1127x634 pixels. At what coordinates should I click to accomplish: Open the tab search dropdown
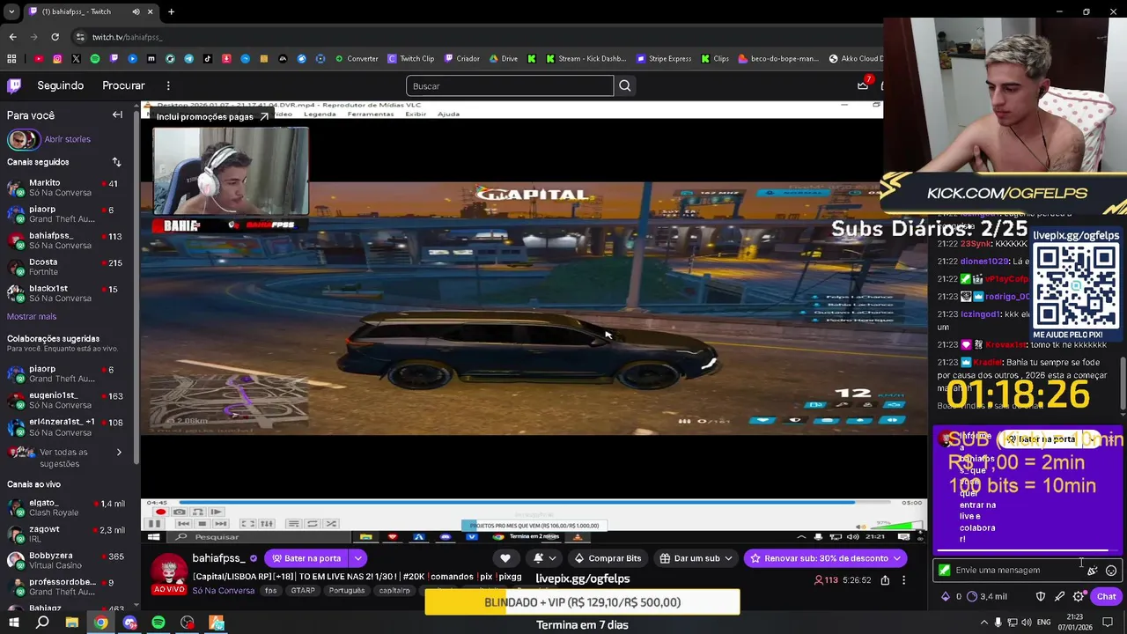pyautogui.click(x=11, y=11)
